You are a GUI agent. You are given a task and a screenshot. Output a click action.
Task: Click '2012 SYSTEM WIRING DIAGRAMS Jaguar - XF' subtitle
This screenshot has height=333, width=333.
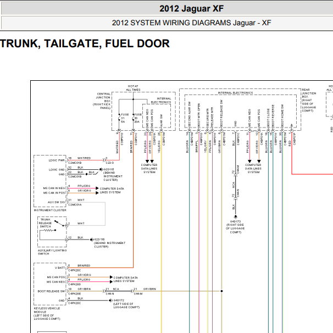[191, 23]
